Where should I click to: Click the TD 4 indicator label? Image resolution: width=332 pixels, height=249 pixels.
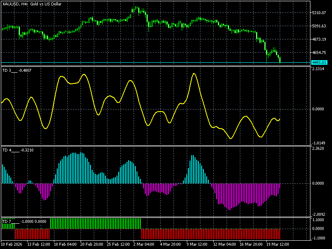pyautogui.click(x=18, y=150)
